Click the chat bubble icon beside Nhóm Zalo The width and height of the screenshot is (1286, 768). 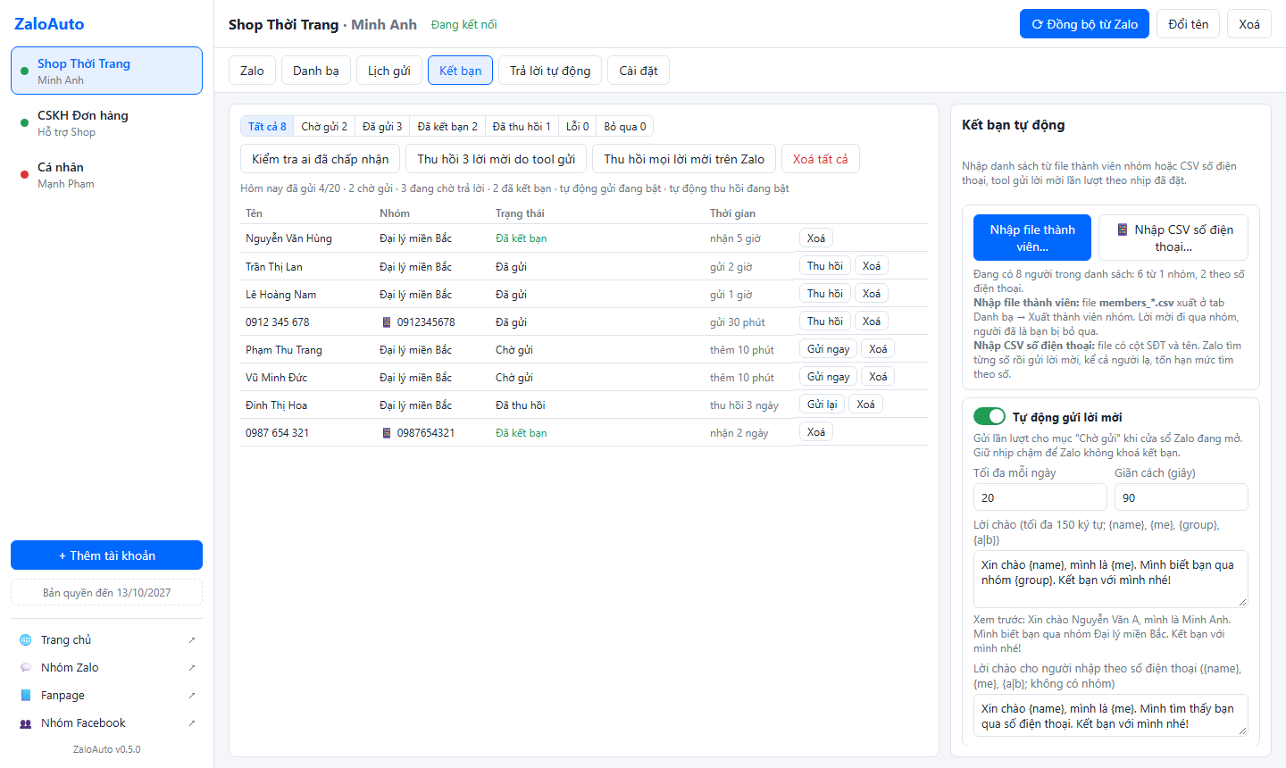tap(25, 668)
